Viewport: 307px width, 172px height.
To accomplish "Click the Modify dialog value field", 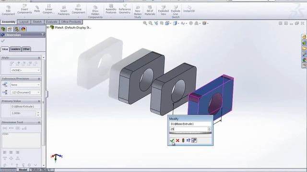I will click(189, 129).
